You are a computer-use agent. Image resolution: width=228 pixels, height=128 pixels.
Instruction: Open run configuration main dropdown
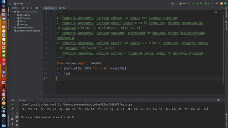184,4
